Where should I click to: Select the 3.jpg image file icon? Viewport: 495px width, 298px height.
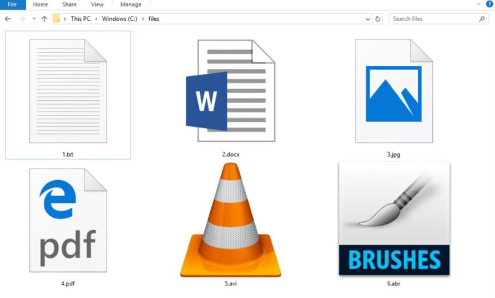[394, 91]
